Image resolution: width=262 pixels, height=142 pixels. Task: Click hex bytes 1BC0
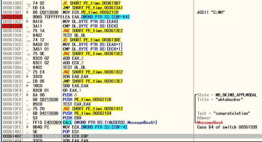tap(37, 86)
